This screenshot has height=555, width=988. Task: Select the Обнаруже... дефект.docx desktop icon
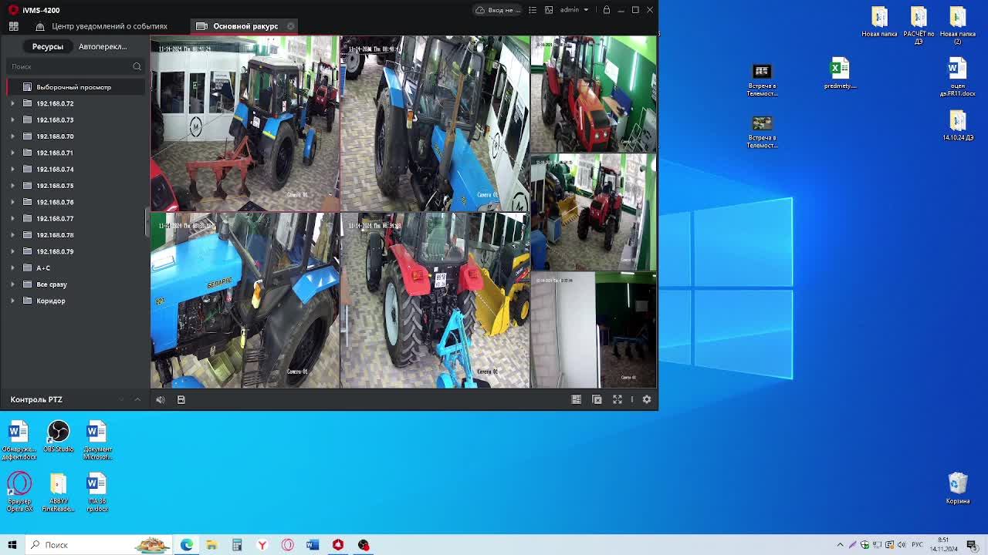click(x=19, y=440)
